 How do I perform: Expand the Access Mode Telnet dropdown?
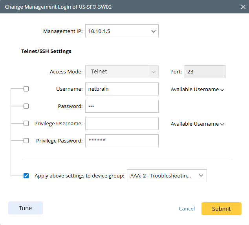click(x=121, y=72)
